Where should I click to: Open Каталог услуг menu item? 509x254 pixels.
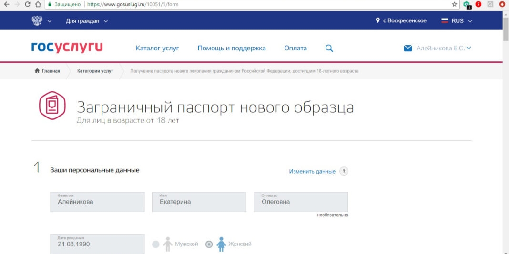157,48
